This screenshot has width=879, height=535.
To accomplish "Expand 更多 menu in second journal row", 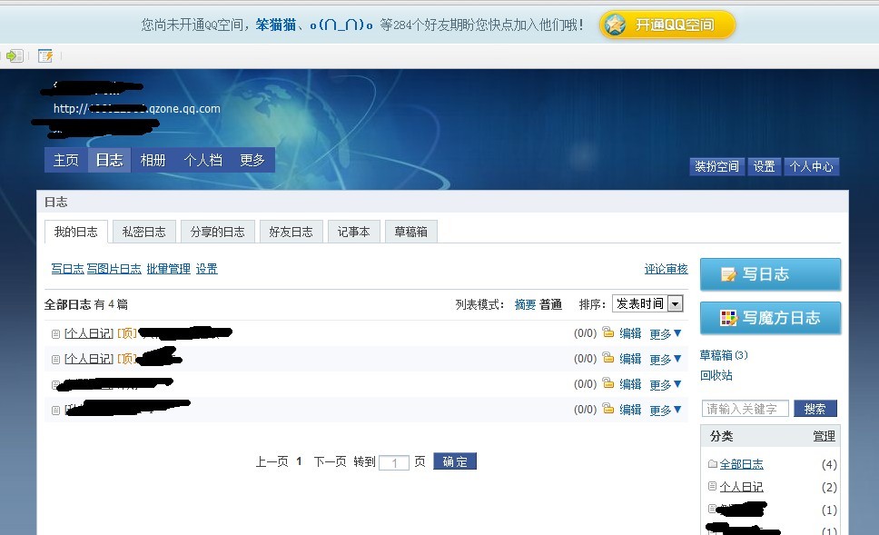I will [666, 359].
